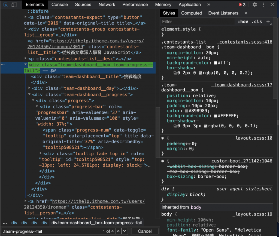Click the selected row's three-dot actions
279x237 pixels.
tap(3, 64)
